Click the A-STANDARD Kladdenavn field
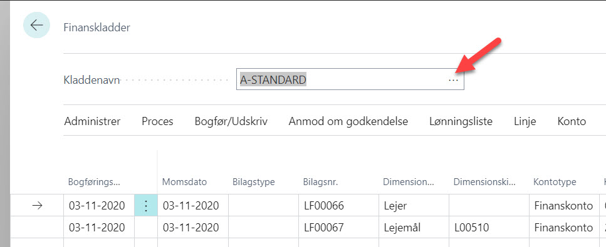The height and width of the screenshot is (247, 606). click(x=350, y=80)
